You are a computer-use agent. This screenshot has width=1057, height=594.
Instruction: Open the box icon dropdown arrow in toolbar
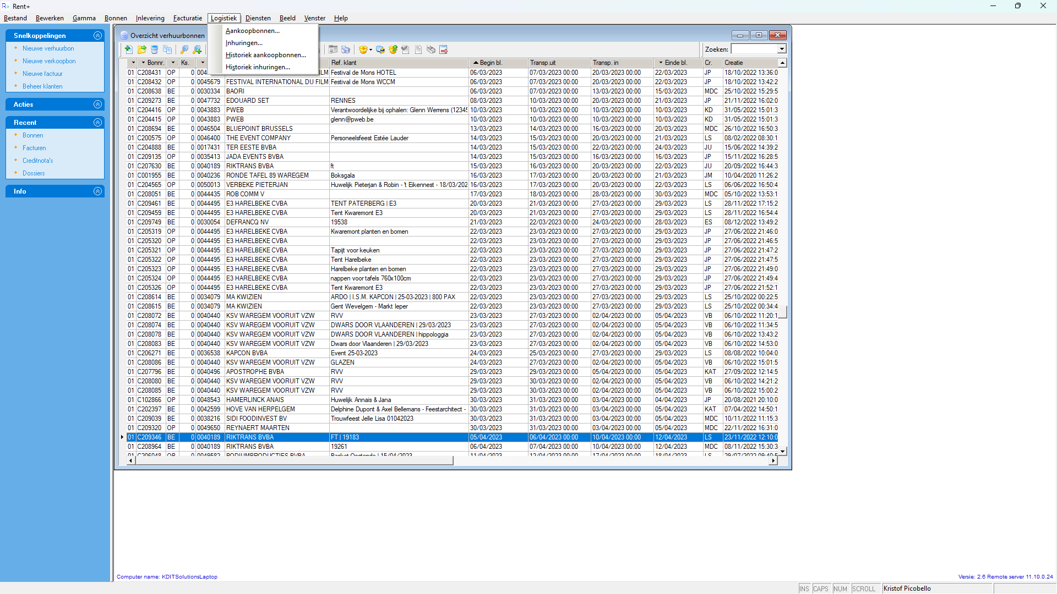tap(371, 50)
